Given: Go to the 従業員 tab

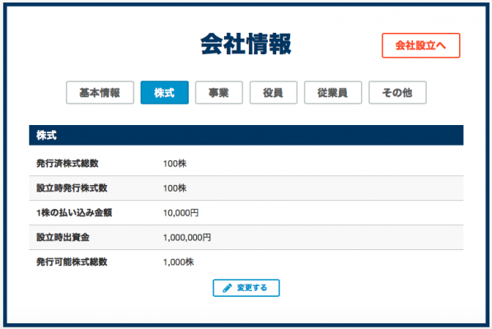Looking at the screenshot, I should pyautogui.click(x=333, y=93).
